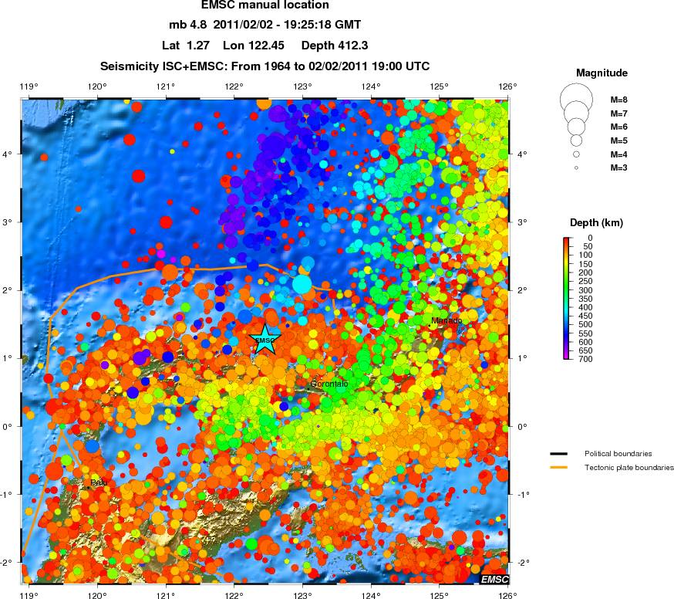Click depth scale value "300"
This screenshot has width=674, height=599.
[x=585, y=290]
